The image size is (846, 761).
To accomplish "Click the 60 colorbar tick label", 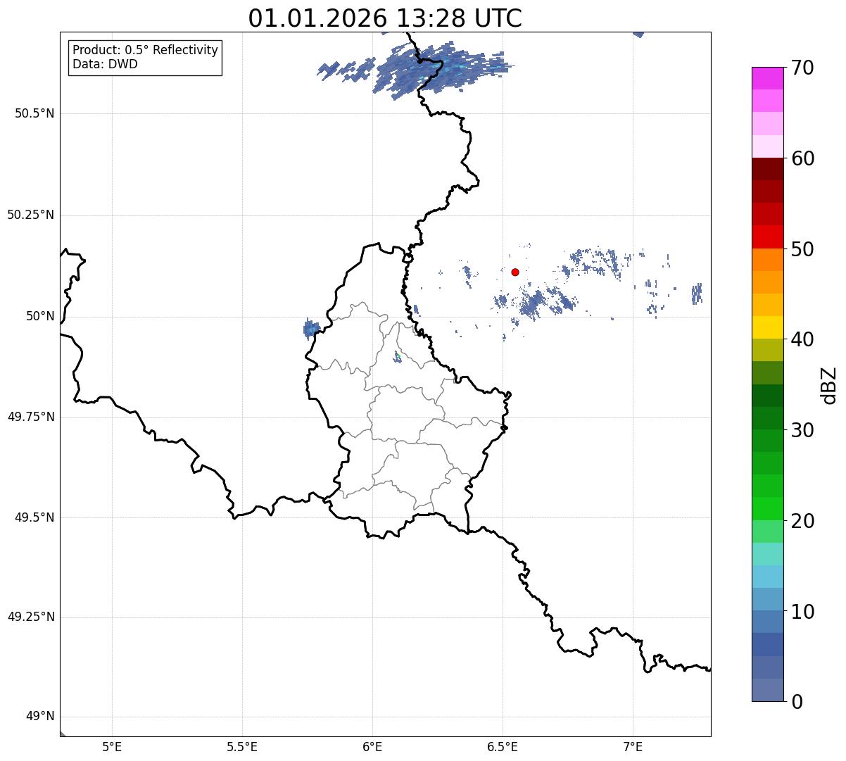I will (802, 158).
